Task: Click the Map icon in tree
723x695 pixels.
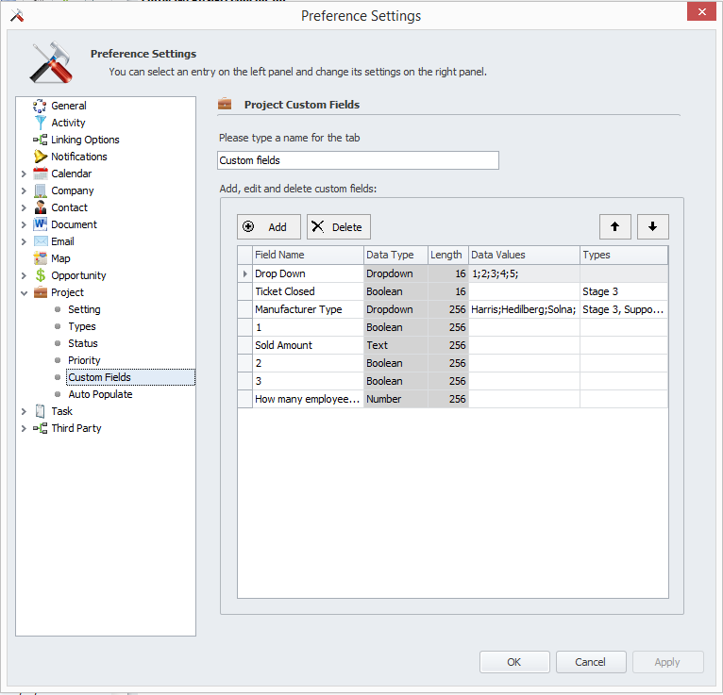Action: click(40, 258)
